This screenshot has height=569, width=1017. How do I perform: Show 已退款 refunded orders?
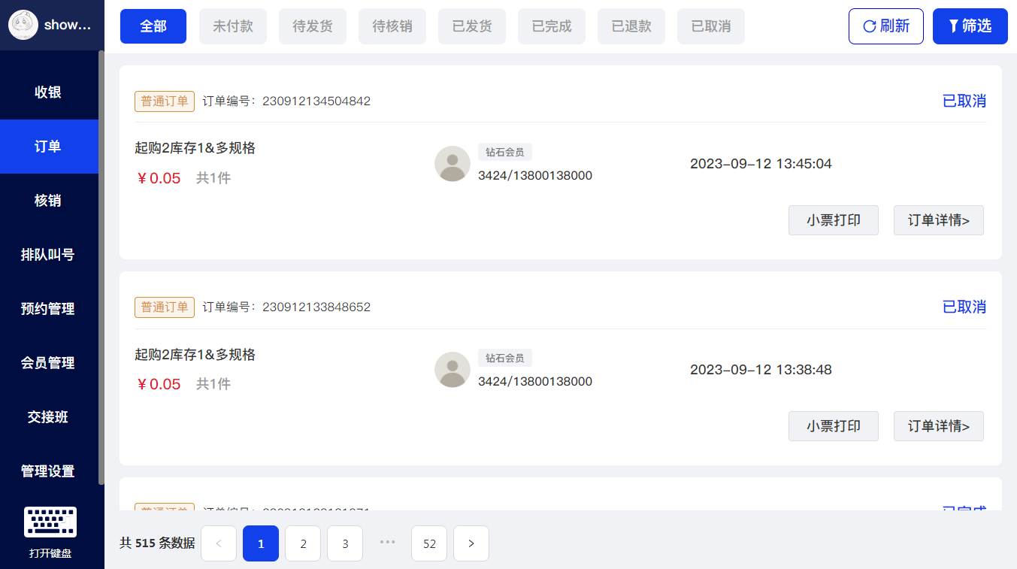(631, 26)
